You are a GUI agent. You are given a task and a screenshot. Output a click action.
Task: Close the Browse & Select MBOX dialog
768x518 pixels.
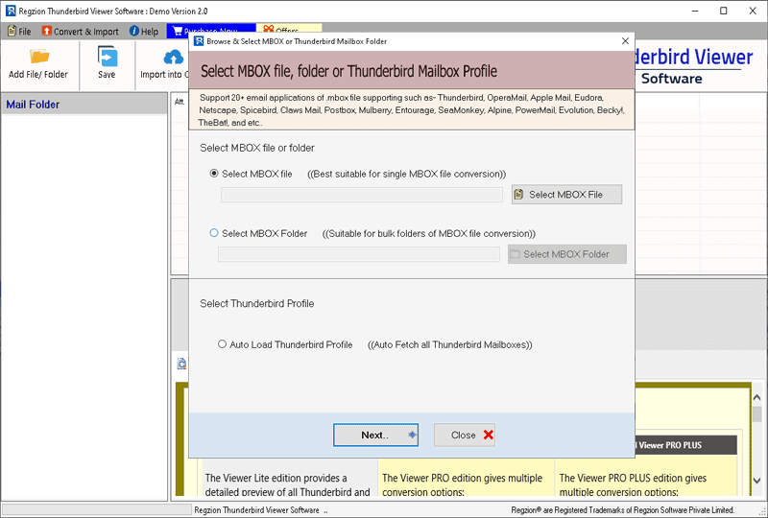coord(626,41)
